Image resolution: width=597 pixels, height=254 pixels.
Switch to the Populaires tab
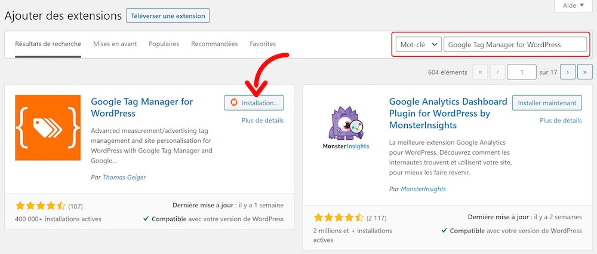click(164, 44)
